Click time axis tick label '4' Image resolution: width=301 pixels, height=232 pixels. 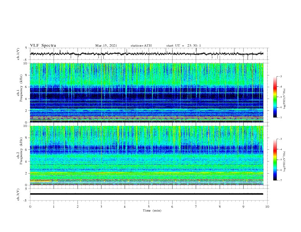click(x=125, y=207)
